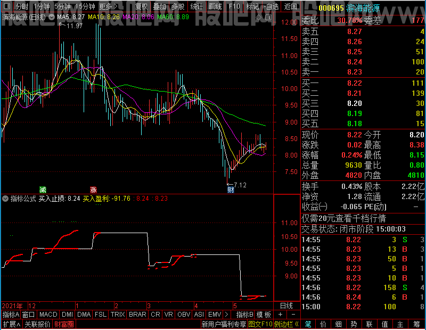
Task: Toggle -自选 watchlist removal
Action: point(271,6)
